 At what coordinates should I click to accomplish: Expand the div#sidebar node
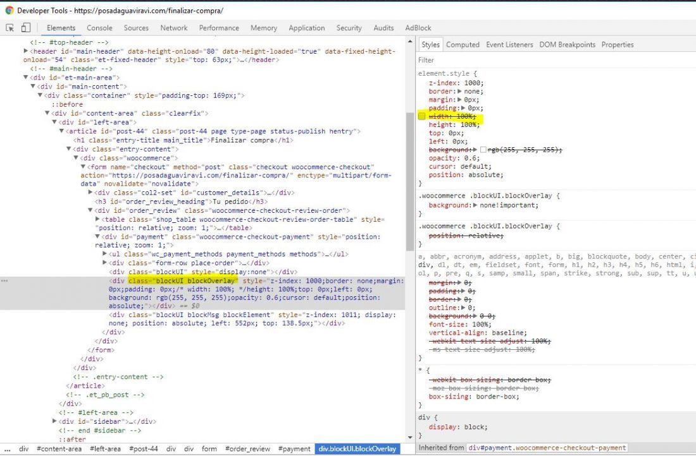coord(54,421)
